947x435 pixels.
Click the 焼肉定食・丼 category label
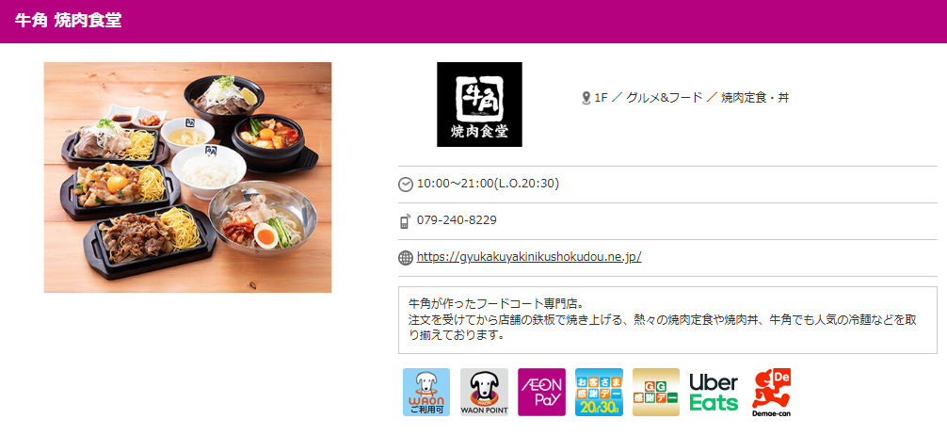point(755,98)
